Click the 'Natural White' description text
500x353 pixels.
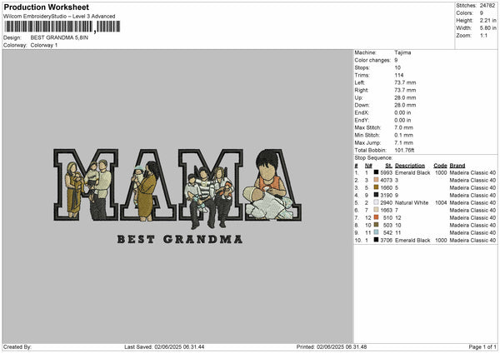click(412, 202)
